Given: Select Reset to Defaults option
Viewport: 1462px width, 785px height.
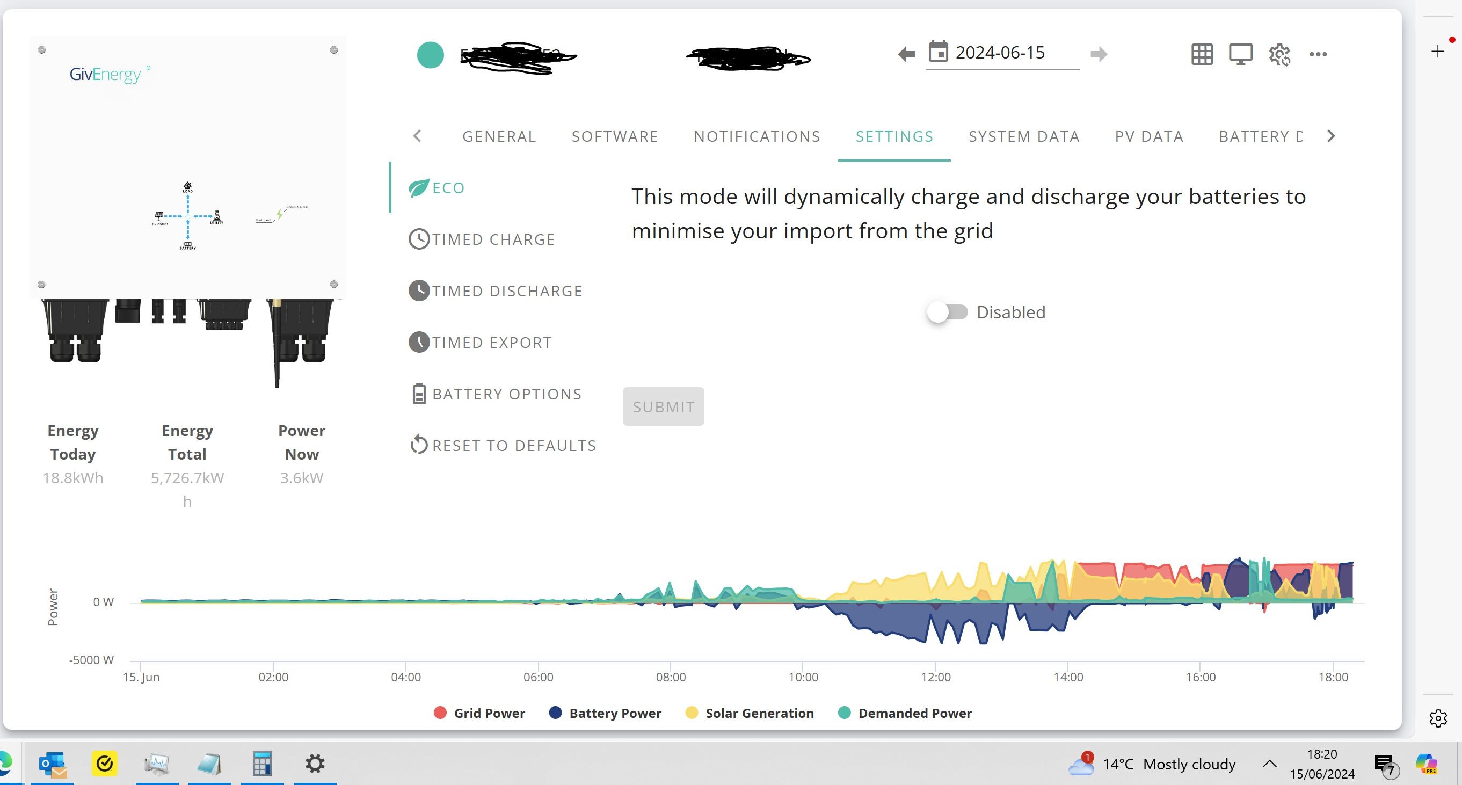Looking at the screenshot, I should pyautogui.click(x=503, y=445).
